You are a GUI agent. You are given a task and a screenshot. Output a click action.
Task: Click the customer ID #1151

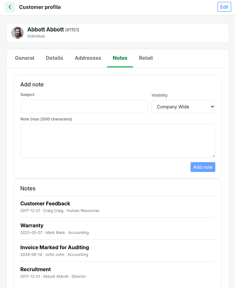[72, 30]
